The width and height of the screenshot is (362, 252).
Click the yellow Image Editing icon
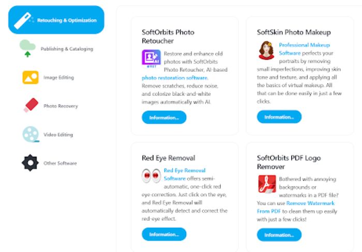(31, 77)
